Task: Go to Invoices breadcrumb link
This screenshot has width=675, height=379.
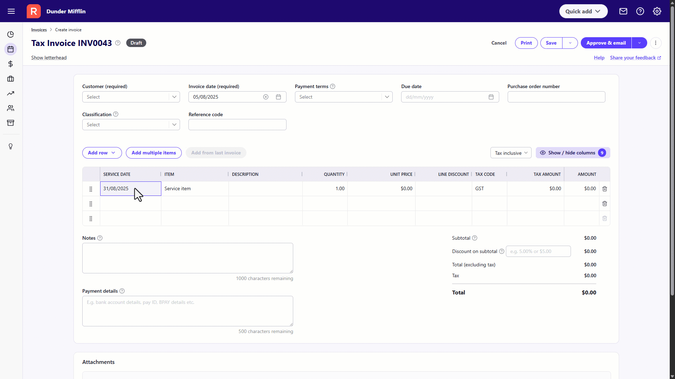Action: tap(39, 30)
